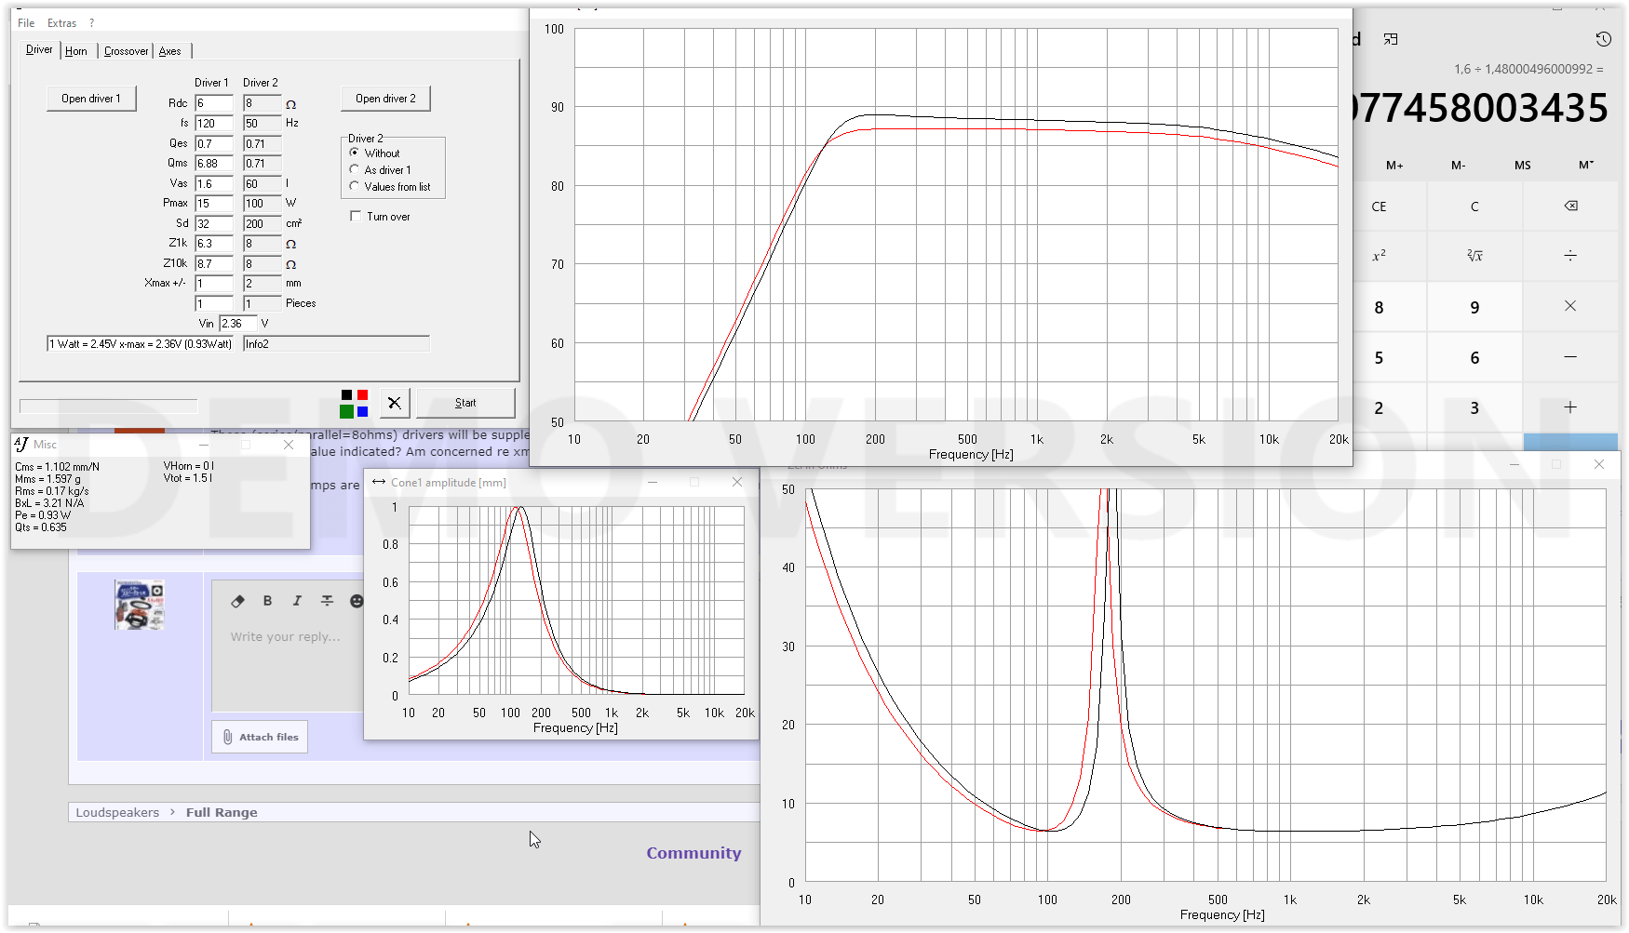Open emoji picker in reply editor
The width and height of the screenshot is (1629, 933).
[357, 601]
